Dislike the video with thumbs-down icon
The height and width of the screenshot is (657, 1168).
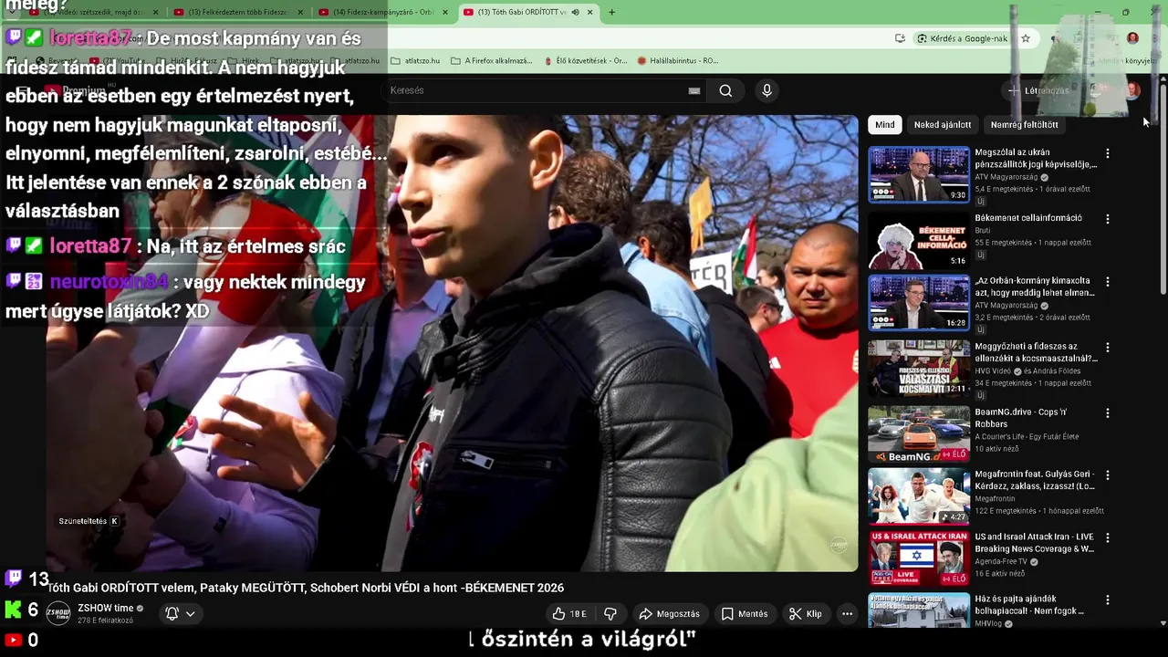tap(610, 614)
